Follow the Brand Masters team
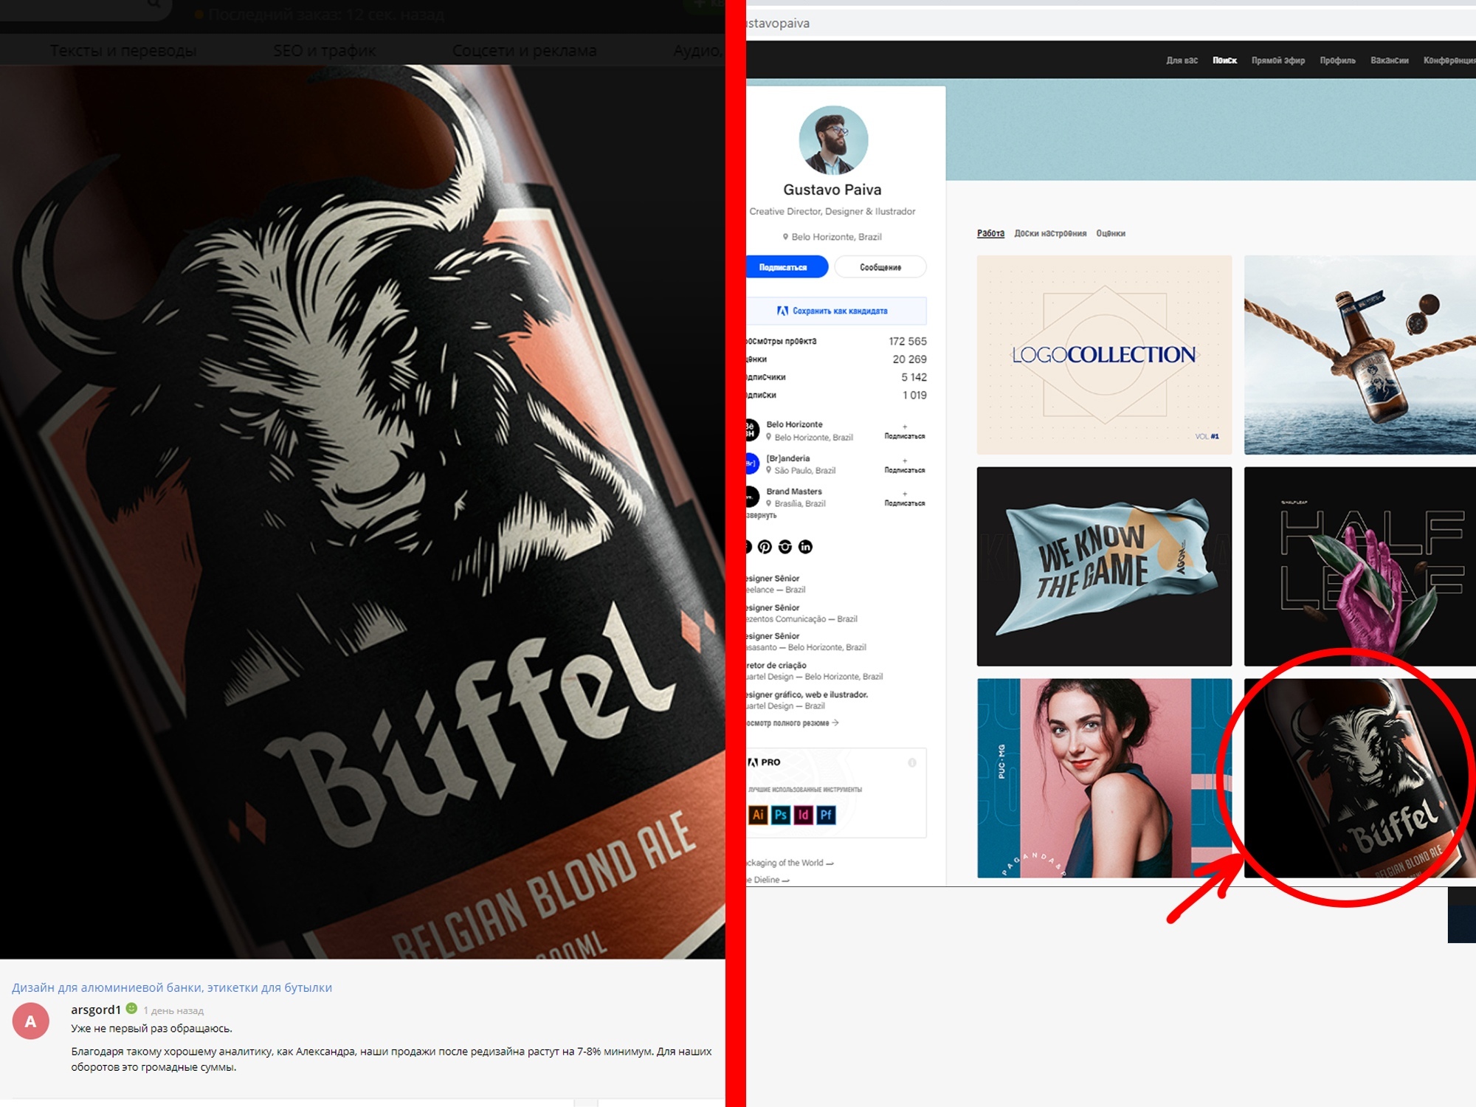This screenshot has height=1107, width=1476. [x=904, y=499]
